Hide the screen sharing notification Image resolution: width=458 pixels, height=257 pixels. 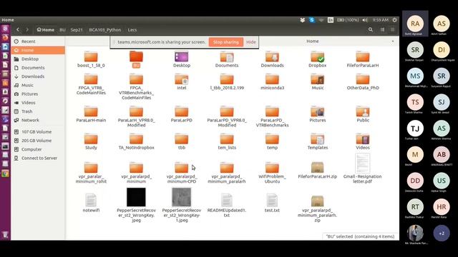click(251, 42)
